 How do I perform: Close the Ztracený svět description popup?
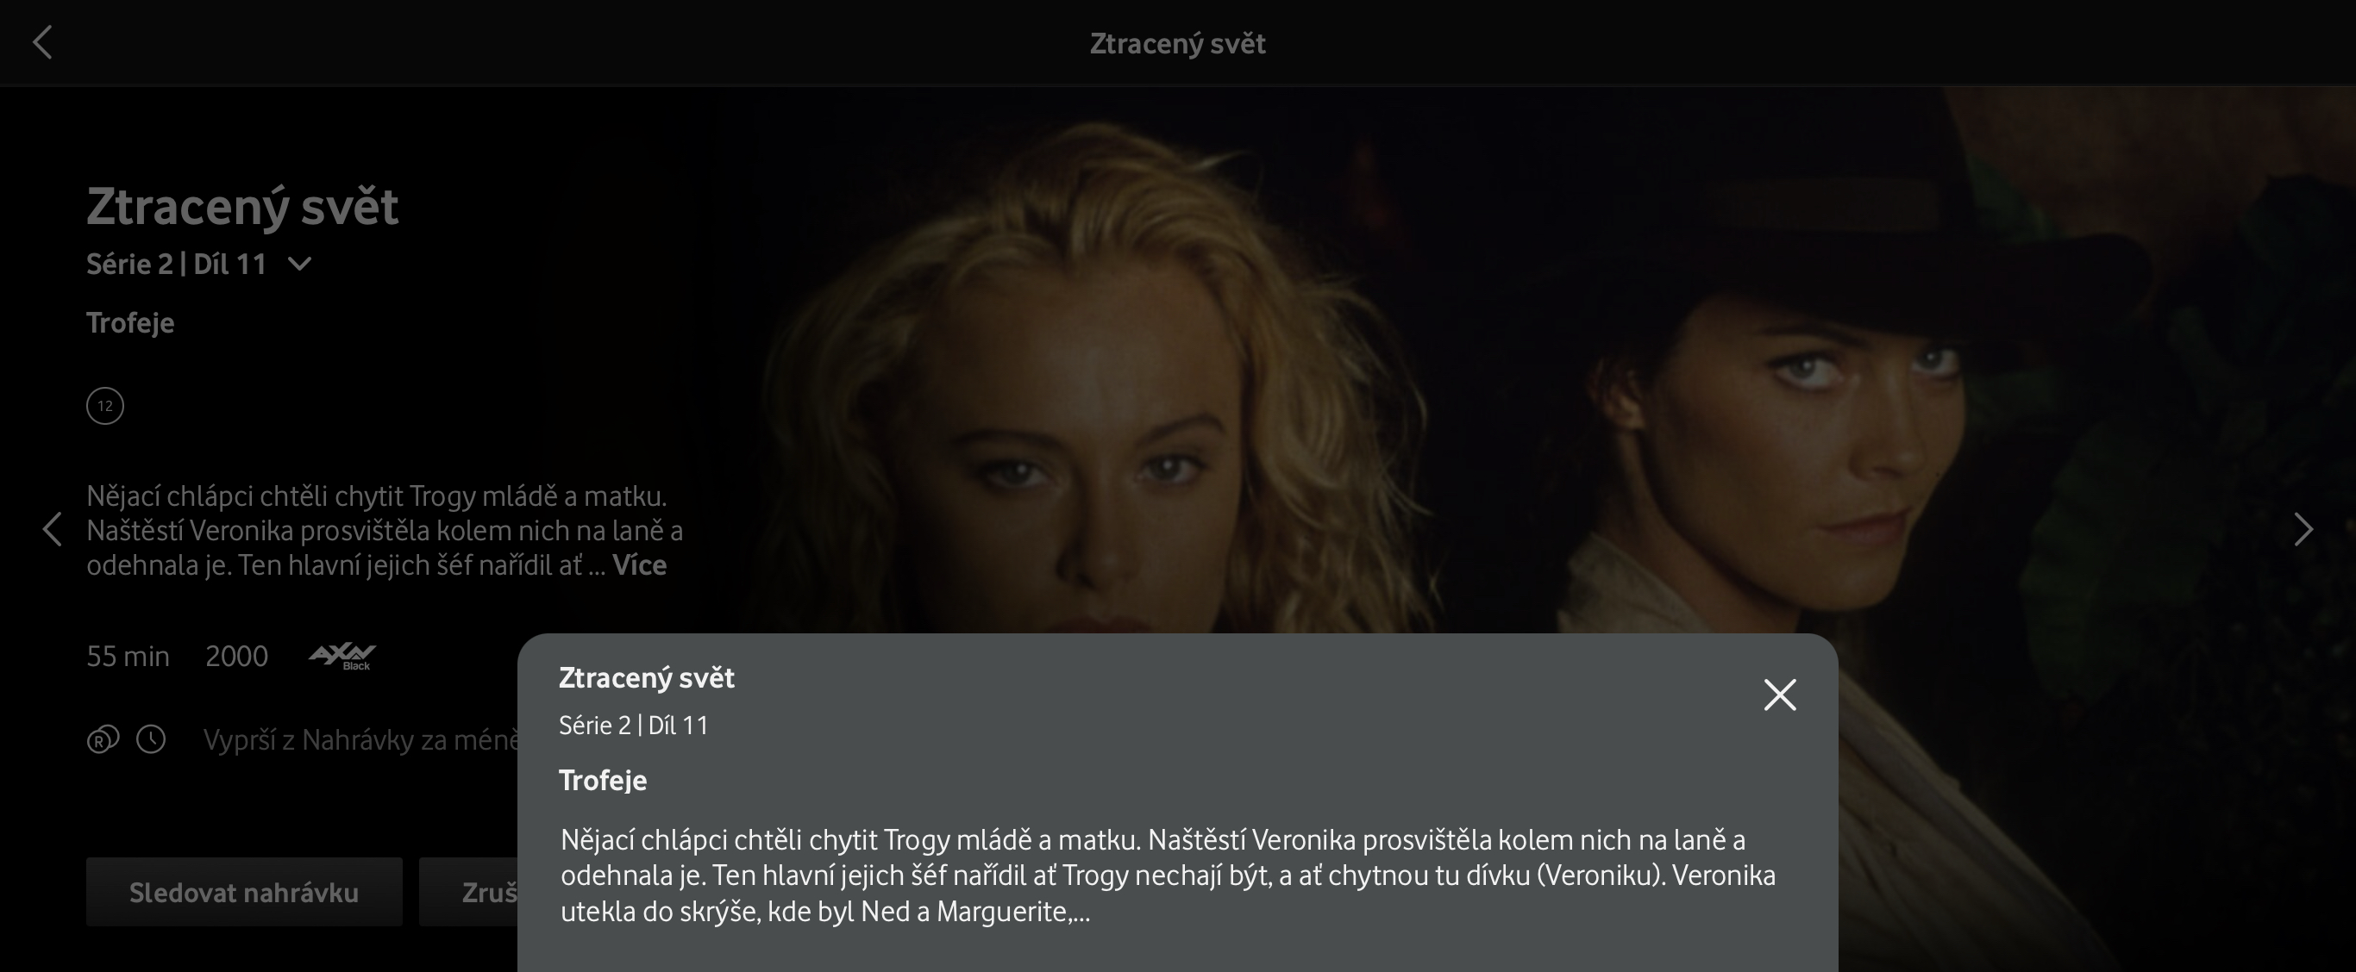tap(1779, 695)
